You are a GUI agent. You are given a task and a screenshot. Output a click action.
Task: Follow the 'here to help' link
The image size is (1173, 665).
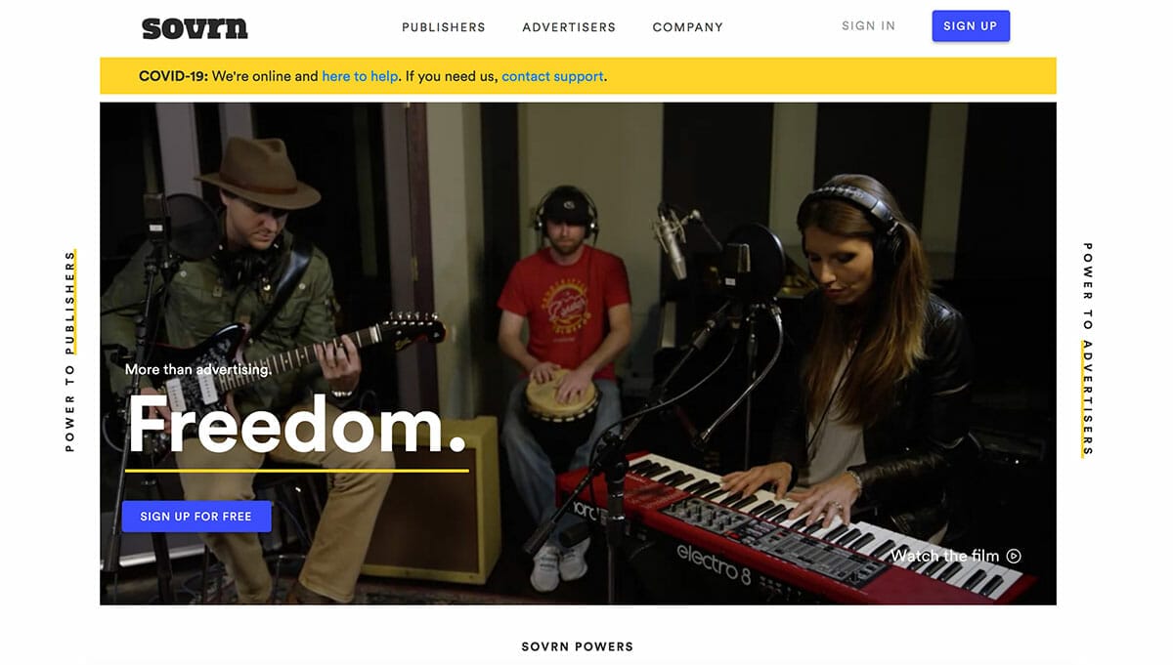tap(360, 76)
